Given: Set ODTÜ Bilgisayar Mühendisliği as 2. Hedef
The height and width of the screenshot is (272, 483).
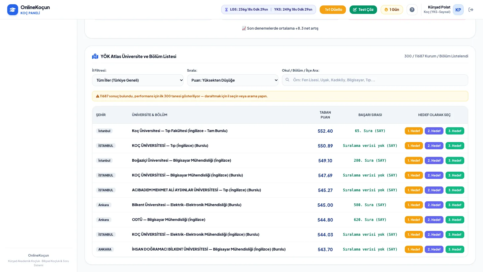Looking at the screenshot, I should 434,220.
